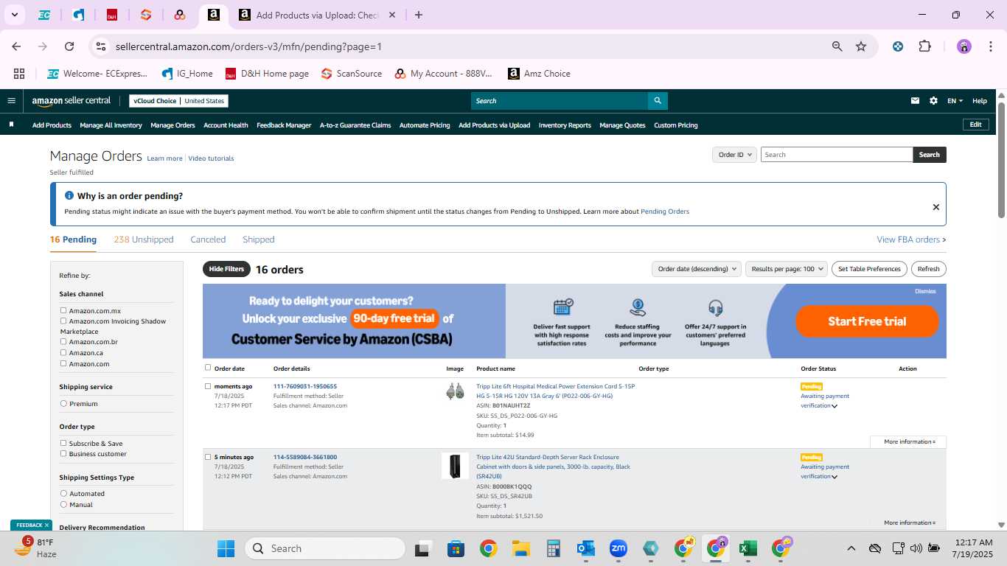The height and width of the screenshot is (566, 1007).
Task: Dismiss the 'Why is an order pending?' notice
Action: 936,207
